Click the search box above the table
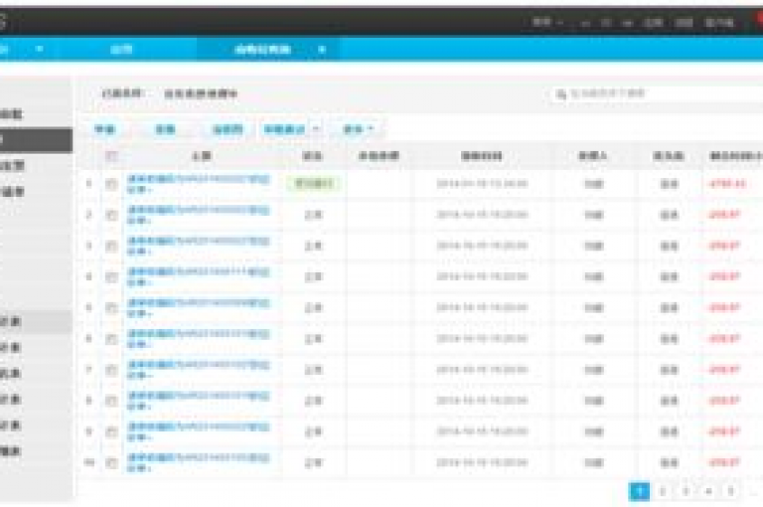Viewport: 763px width, 507px height. click(657, 93)
